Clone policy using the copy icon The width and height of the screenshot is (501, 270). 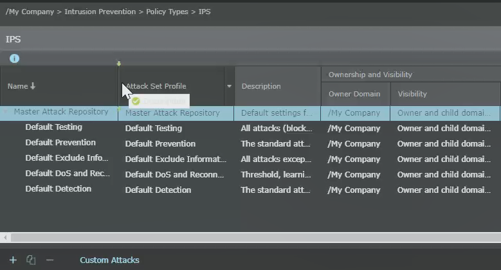click(x=31, y=260)
